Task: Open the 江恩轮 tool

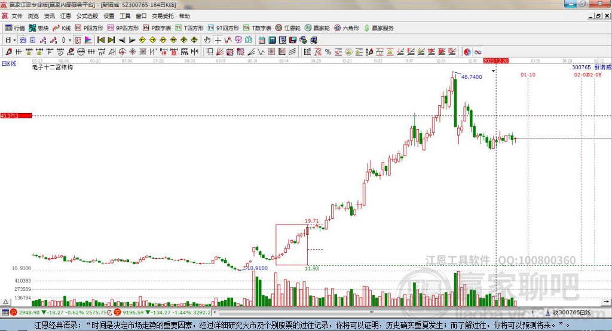Action: (288, 28)
